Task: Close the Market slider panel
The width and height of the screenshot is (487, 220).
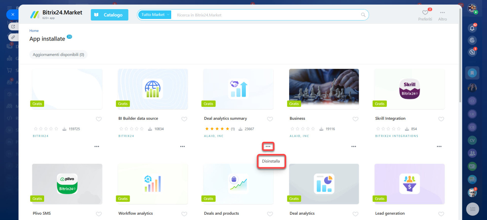Action: [x=13, y=14]
